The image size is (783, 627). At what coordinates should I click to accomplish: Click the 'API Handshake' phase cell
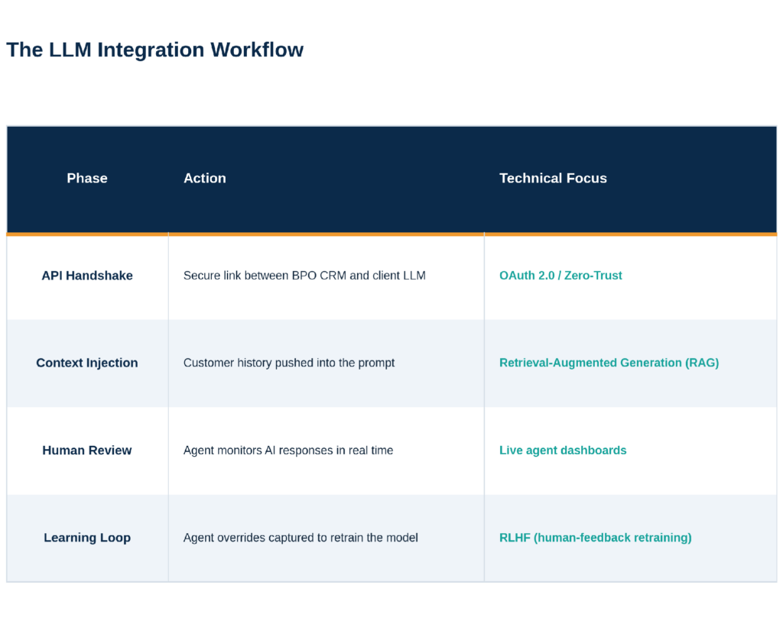click(87, 276)
